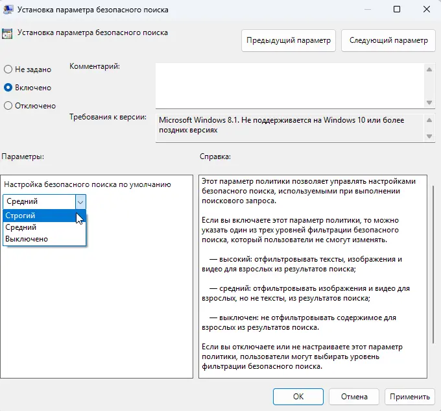Click down arrow in Требования к версии box

(428, 136)
